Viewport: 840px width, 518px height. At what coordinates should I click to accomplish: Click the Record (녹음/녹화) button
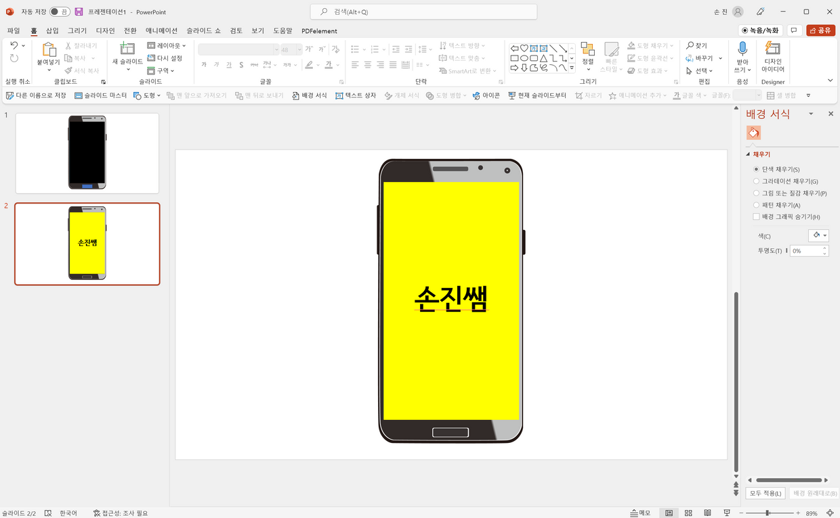(761, 30)
